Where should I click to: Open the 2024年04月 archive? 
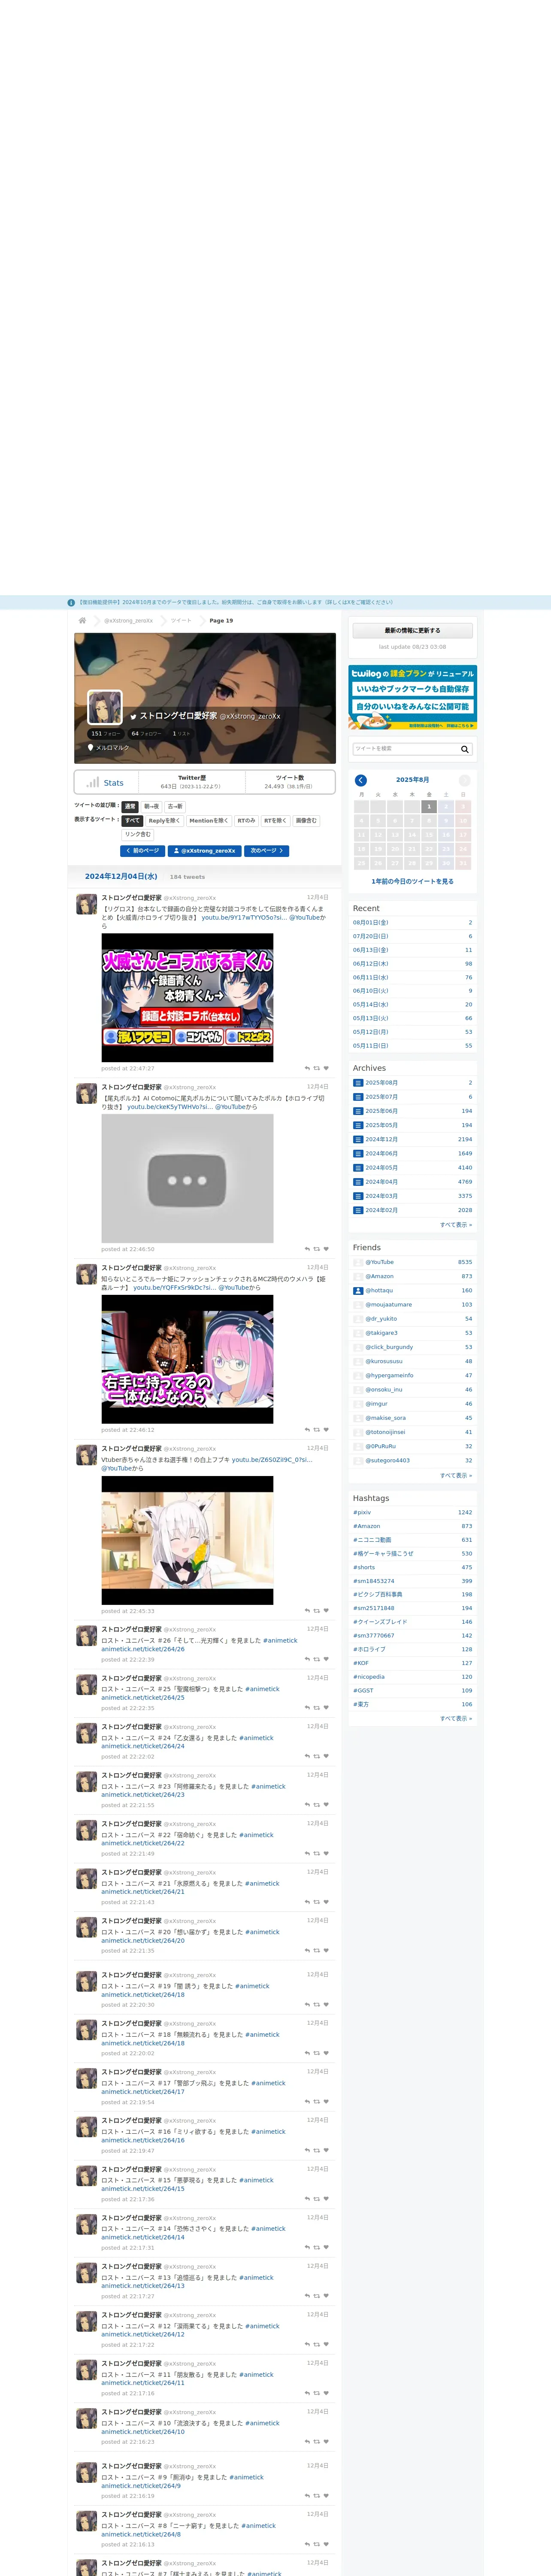(381, 1181)
